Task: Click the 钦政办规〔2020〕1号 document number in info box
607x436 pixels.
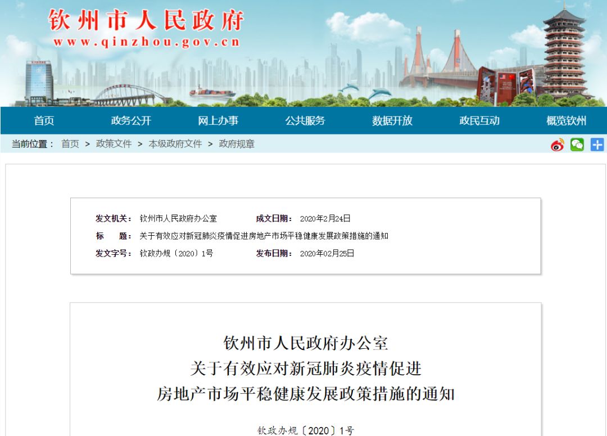Action: pyautogui.click(x=176, y=253)
